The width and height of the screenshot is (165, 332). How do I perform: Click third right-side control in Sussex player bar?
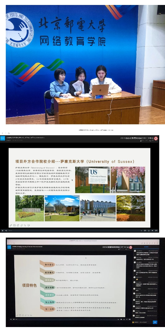tap(149, 231)
